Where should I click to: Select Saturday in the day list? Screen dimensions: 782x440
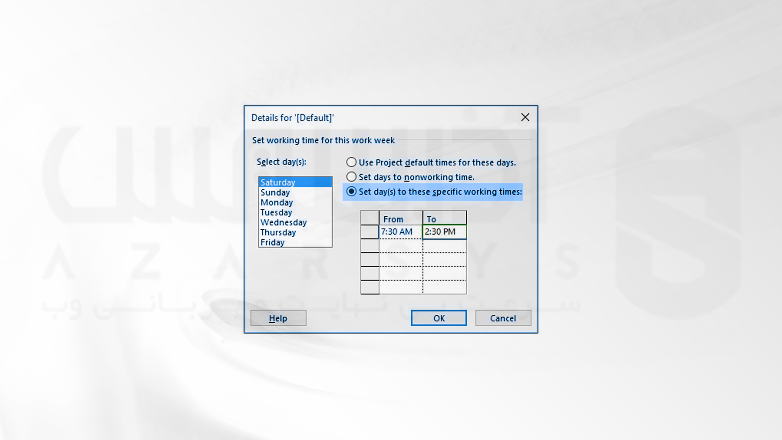click(295, 182)
